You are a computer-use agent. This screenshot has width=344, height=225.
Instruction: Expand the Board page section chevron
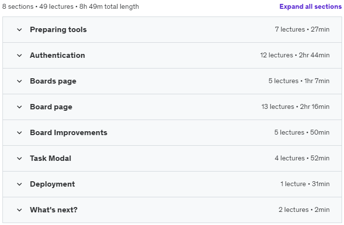[x=19, y=107]
